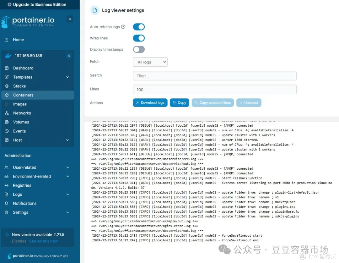This screenshot has height=263, width=339.
Task: Collapse the sidebar with the double-chevron icon
Action: 70,19
